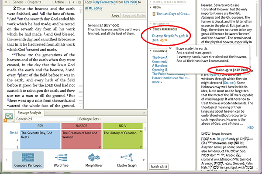Click footnote marker b before on the seventh day
This screenshot has height=174, width=262.
point(18,18)
